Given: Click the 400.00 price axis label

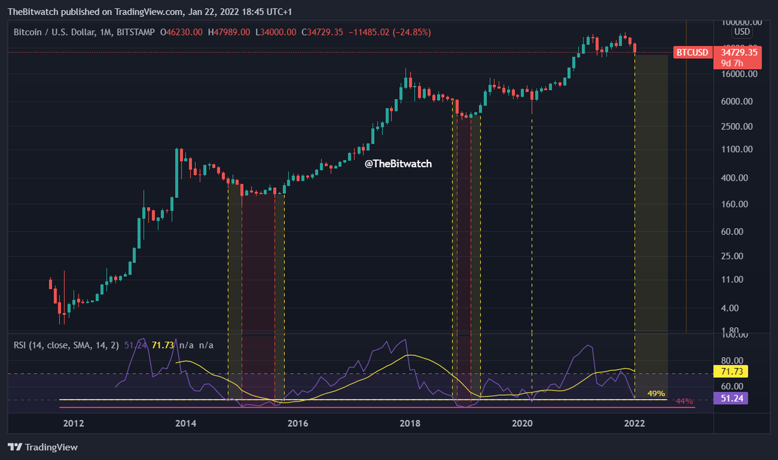Looking at the screenshot, I should 734,178.
